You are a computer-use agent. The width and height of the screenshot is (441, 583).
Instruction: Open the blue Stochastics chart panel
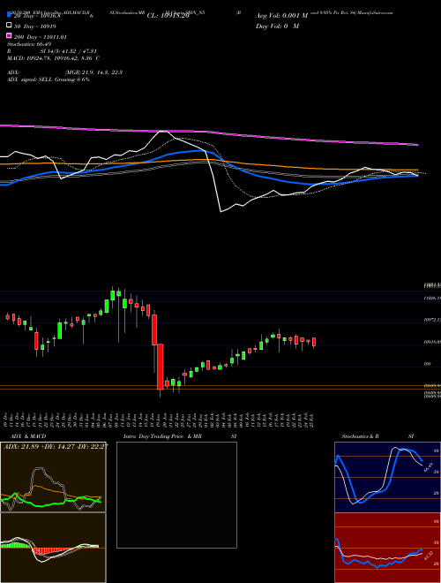[x=387, y=477]
